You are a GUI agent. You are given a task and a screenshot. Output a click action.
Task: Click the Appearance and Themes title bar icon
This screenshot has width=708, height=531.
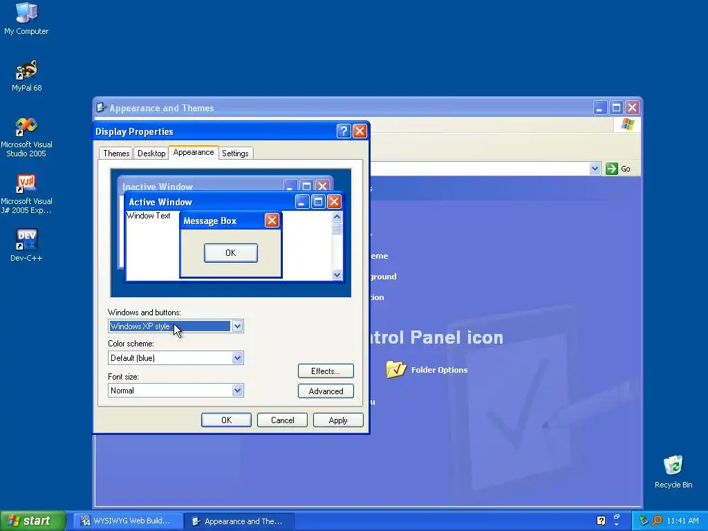point(101,107)
